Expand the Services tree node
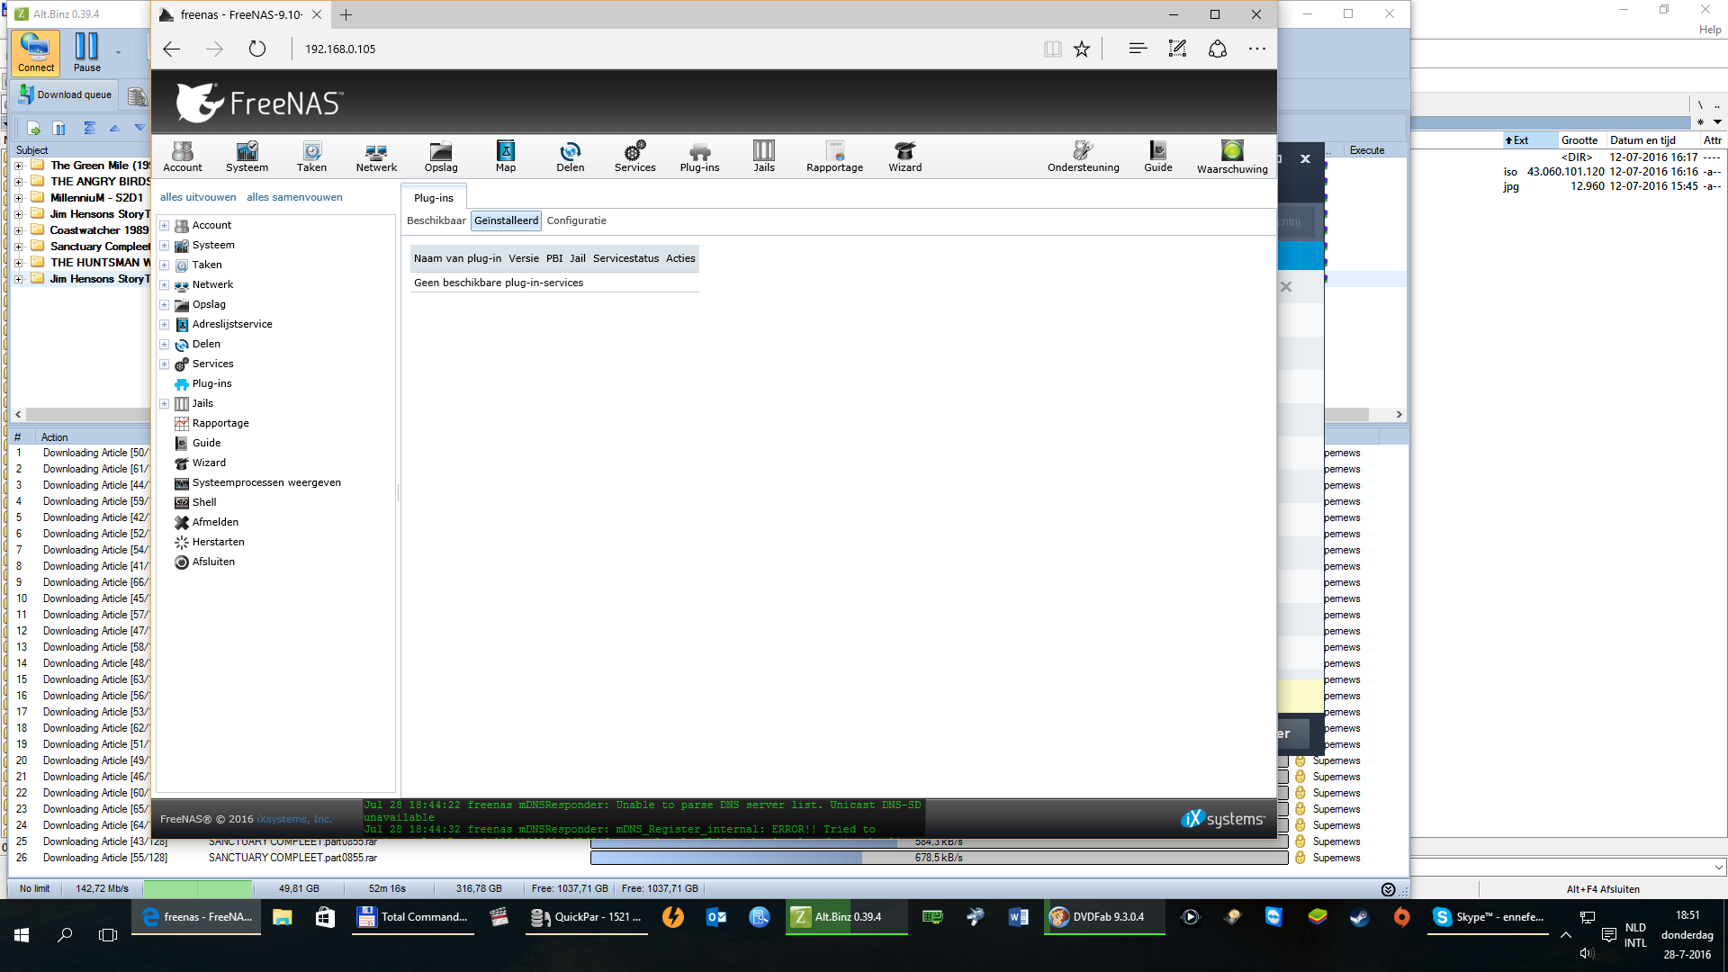 165,364
